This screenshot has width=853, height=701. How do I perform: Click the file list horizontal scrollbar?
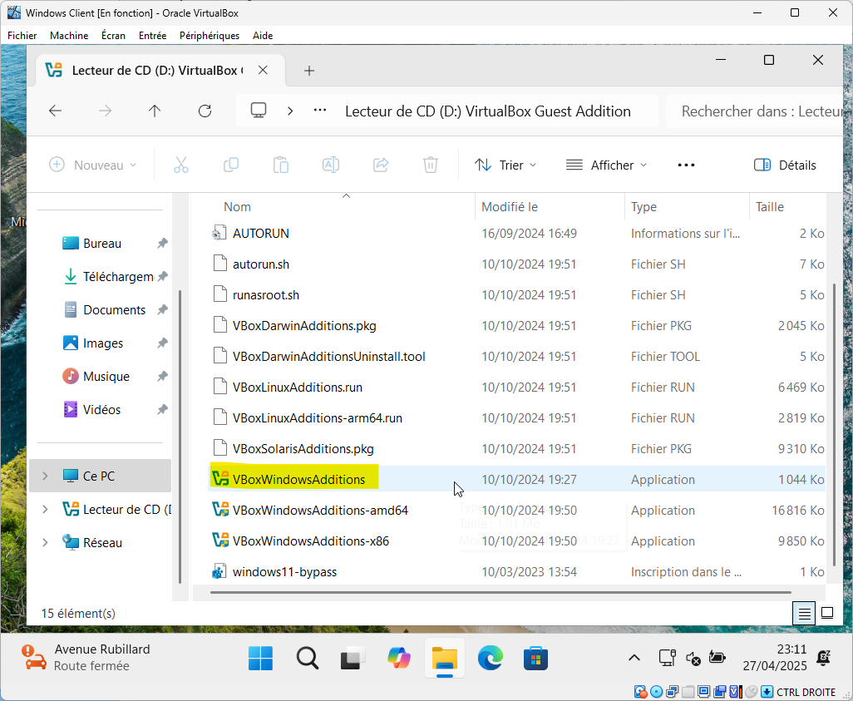pyautogui.click(x=500, y=592)
